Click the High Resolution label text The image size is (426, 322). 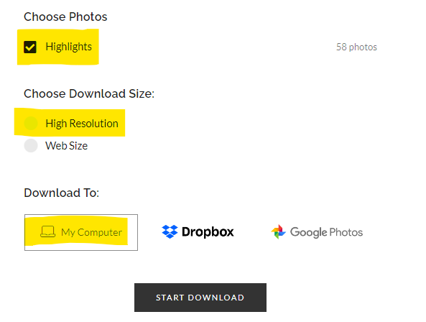click(82, 124)
